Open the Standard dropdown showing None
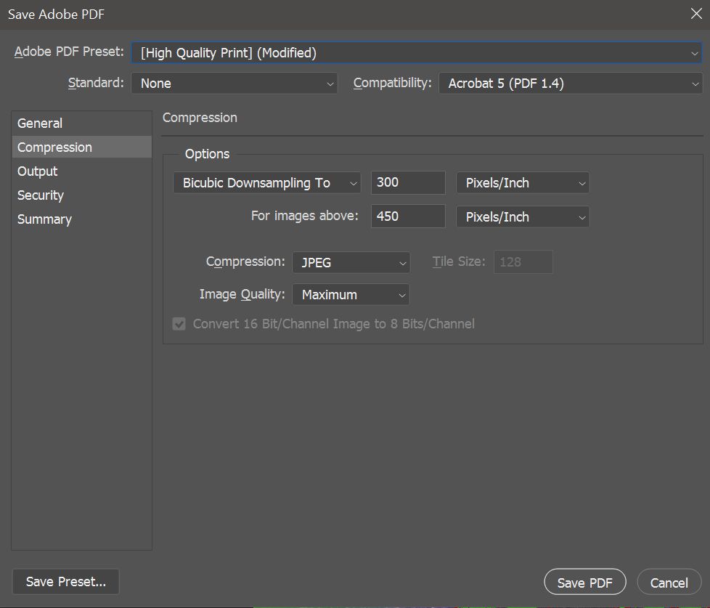The width and height of the screenshot is (710, 608). pyautogui.click(x=234, y=84)
